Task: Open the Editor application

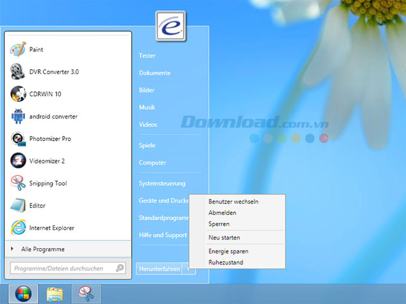Action: click(37, 206)
